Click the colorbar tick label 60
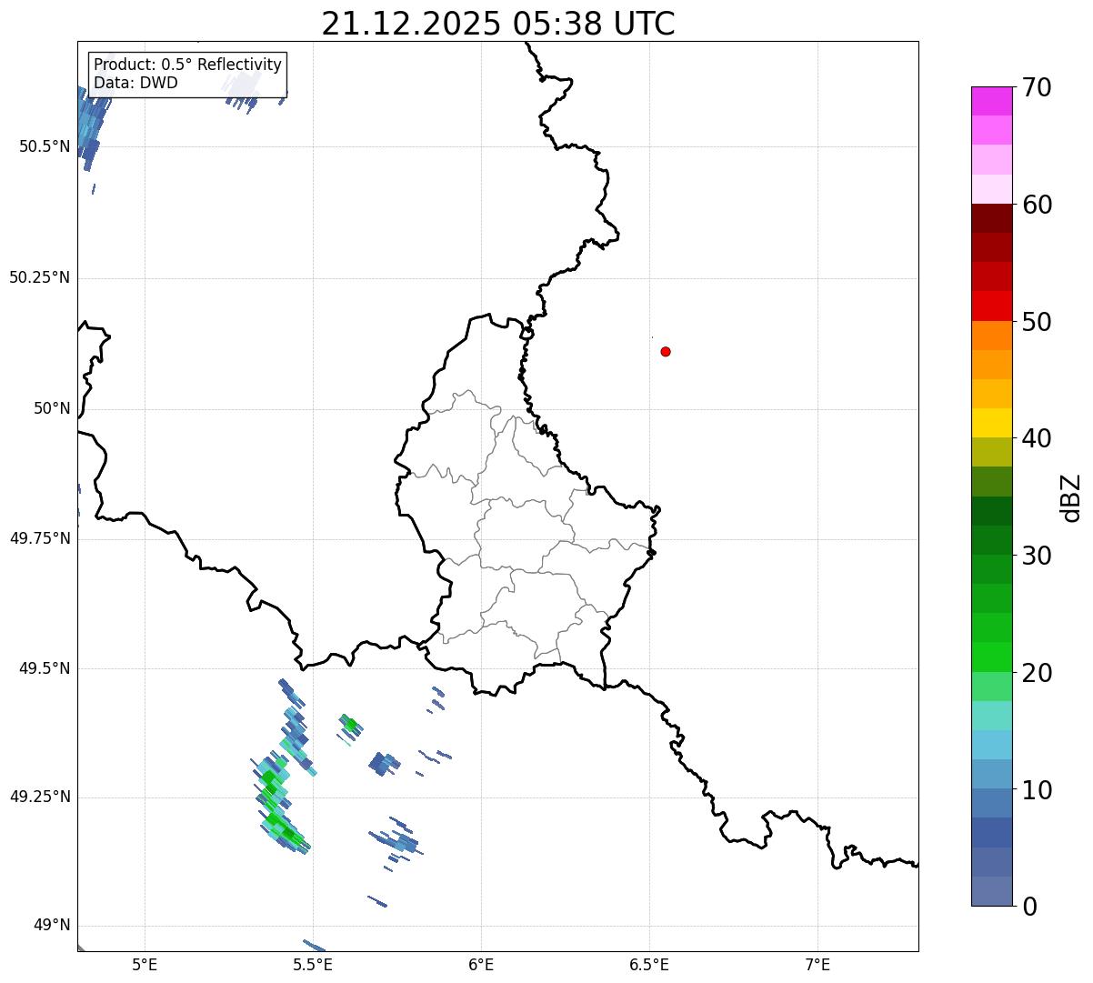 click(1037, 205)
